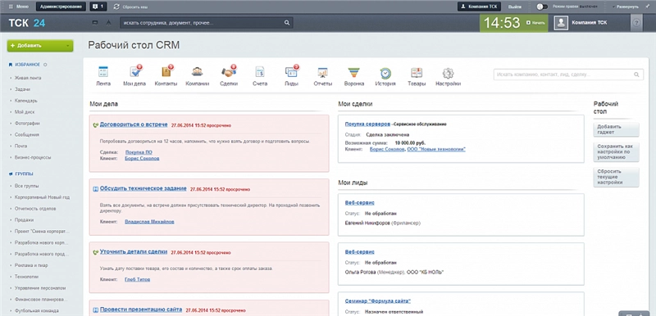Open the Контакты toolbar icon
This screenshot has width=656, height=316.
pyautogui.click(x=166, y=71)
